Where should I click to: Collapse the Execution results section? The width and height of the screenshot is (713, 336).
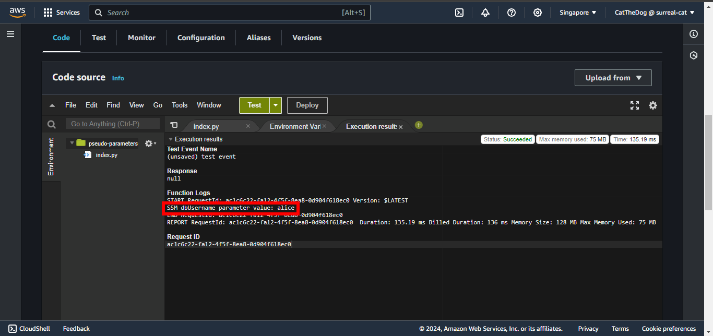tap(171, 139)
